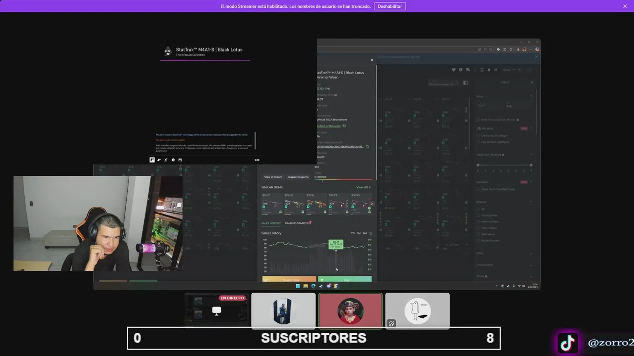
Task: Collapse the Price filter section
Action: pos(531,96)
